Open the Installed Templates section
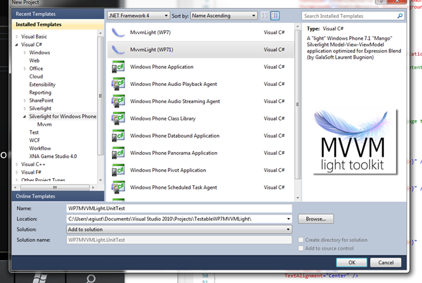This screenshot has height=283, width=422. click(58, 25)
